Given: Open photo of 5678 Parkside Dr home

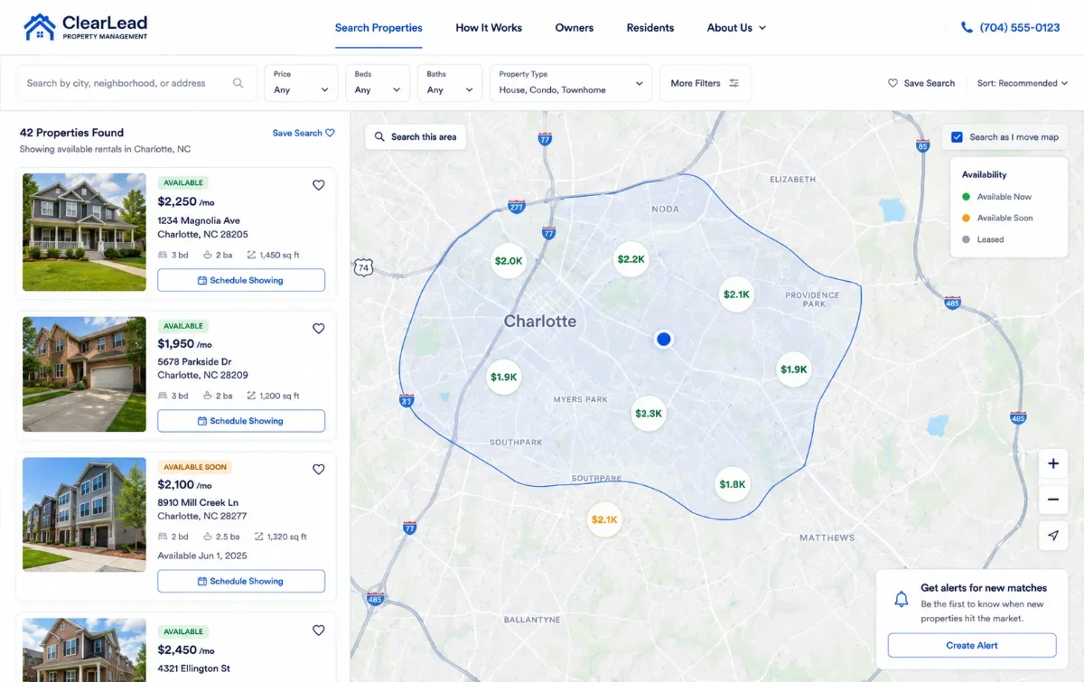Looking at the screenshot, I should (x=84, y=374).
